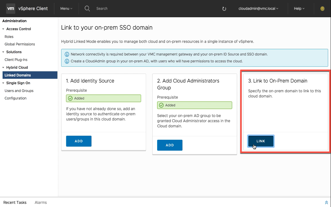Select Global Permissions in sidebar

click(20, 44)
